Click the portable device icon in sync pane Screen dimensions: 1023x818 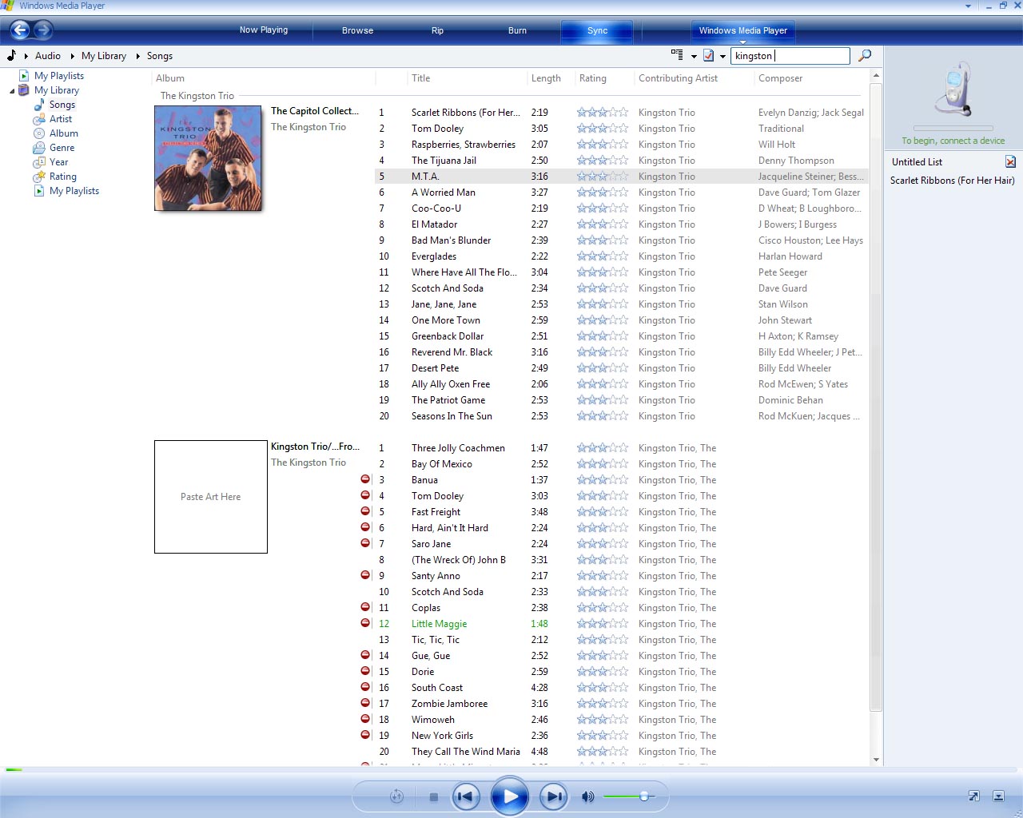953,88
